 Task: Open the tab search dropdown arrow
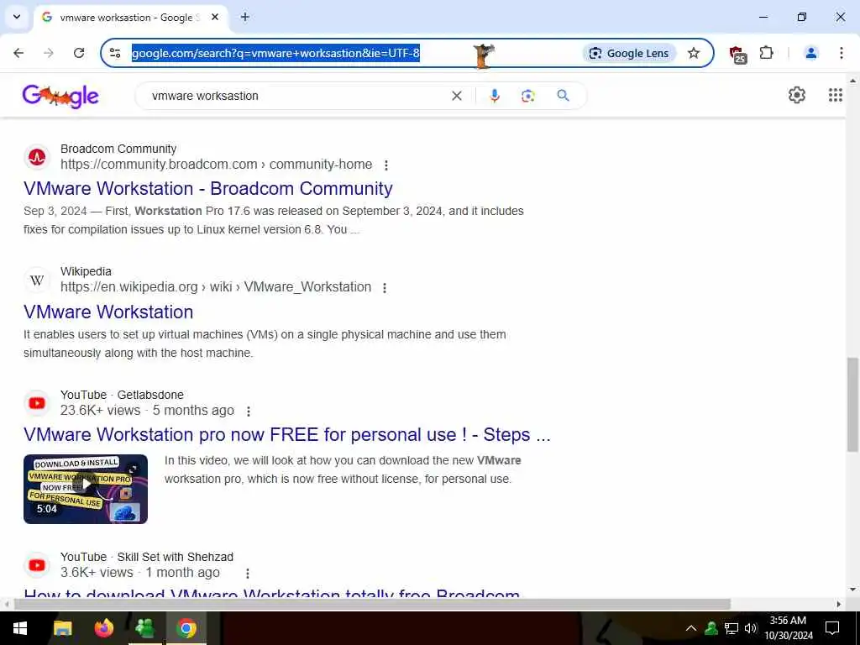click(x=17, y=17)
